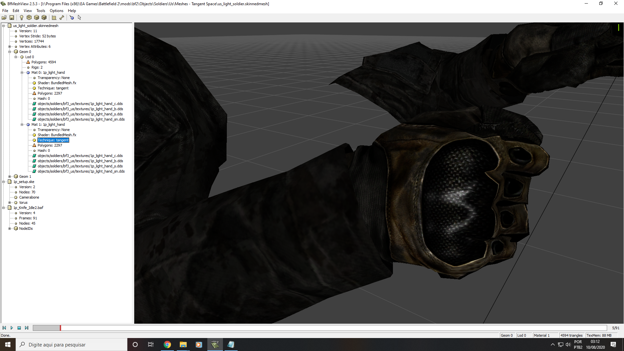Screen dimensions: 624x351
Task: Click the Save floppy disk icon
Action: click(12, 18)
